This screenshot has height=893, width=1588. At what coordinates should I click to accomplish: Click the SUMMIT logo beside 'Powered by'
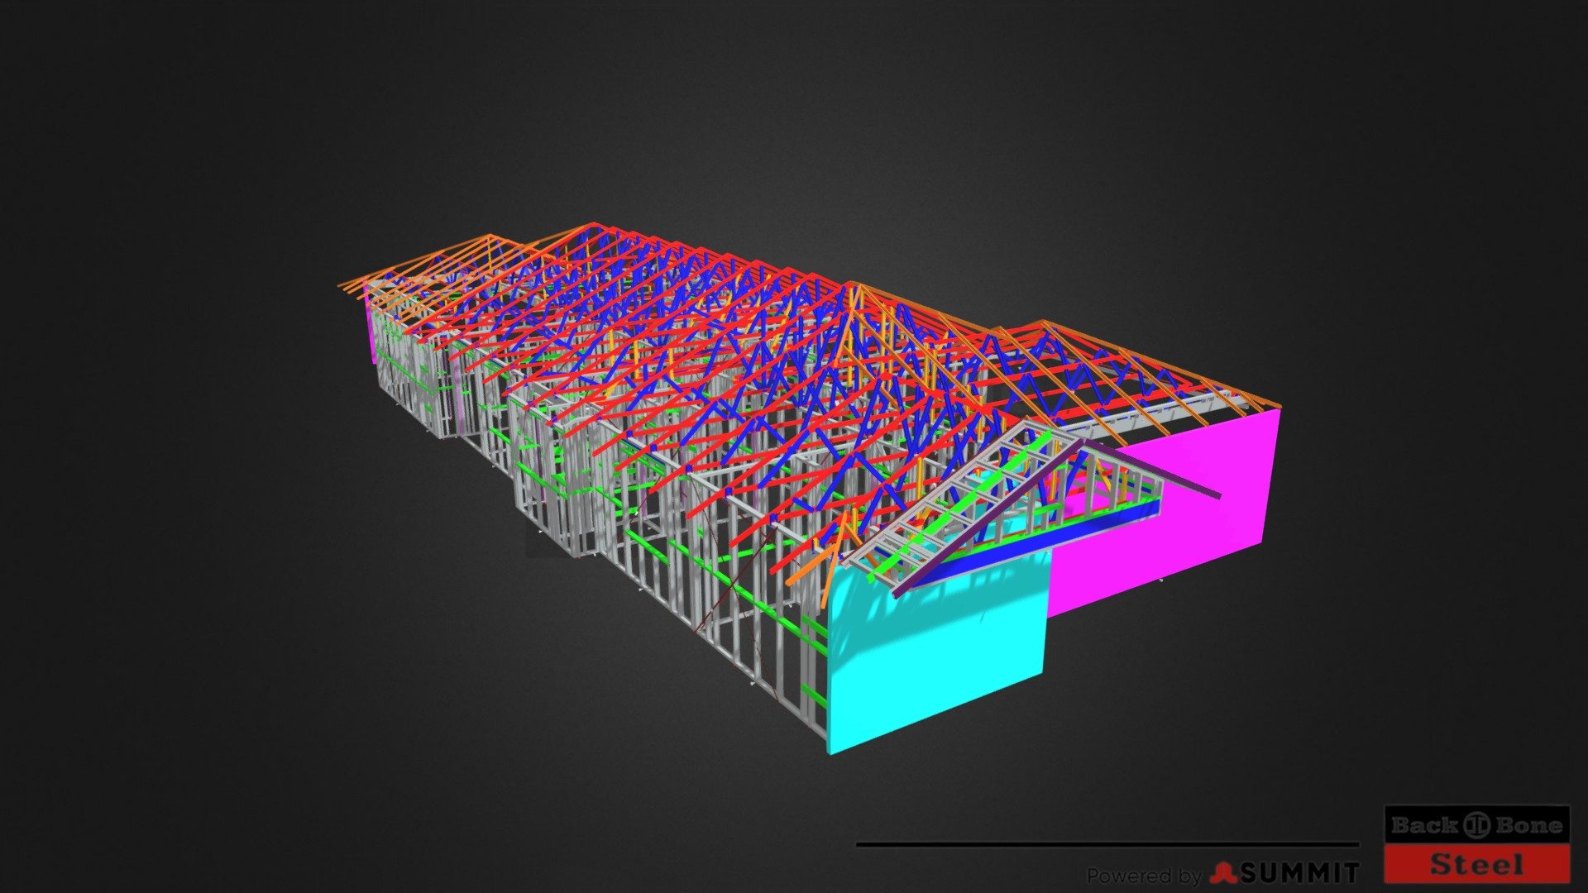click(1284, 873)
